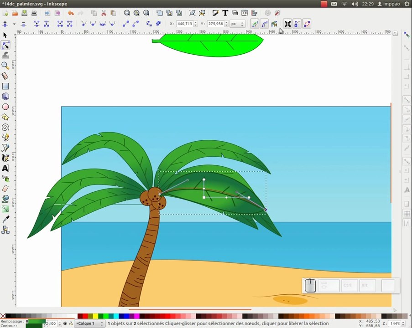This screenshot has width=412, height=328.
Task: Select the Selector arrow tool
Action: coord(5,35)
